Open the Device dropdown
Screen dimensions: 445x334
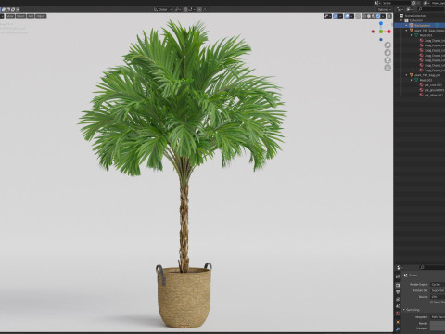[x=438, y=297]
